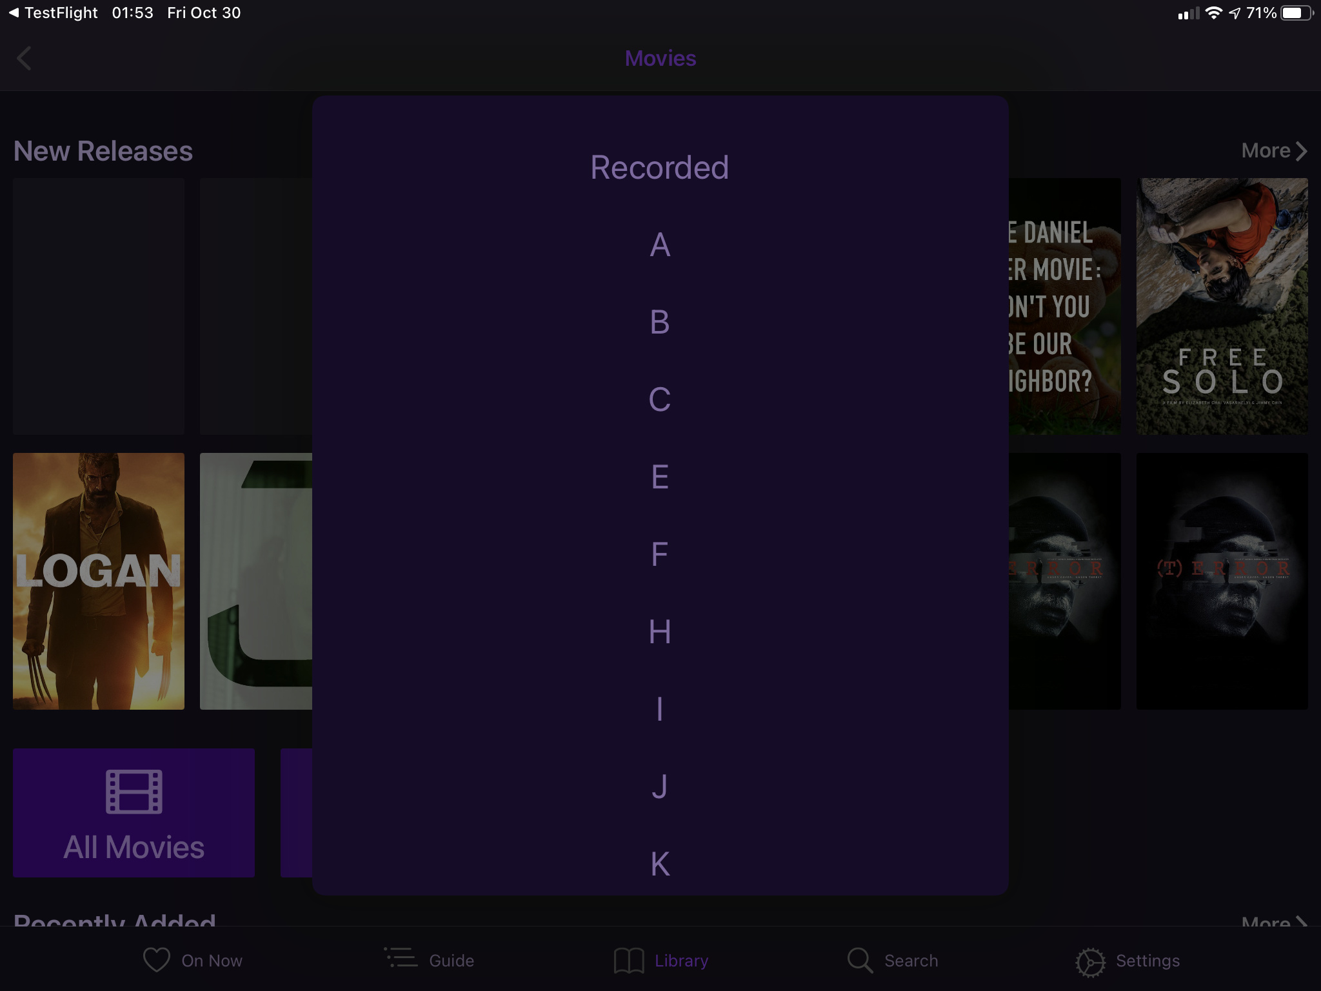Open the Free Solo poster
1321x991 pixels.
[x=1222, y=306]
